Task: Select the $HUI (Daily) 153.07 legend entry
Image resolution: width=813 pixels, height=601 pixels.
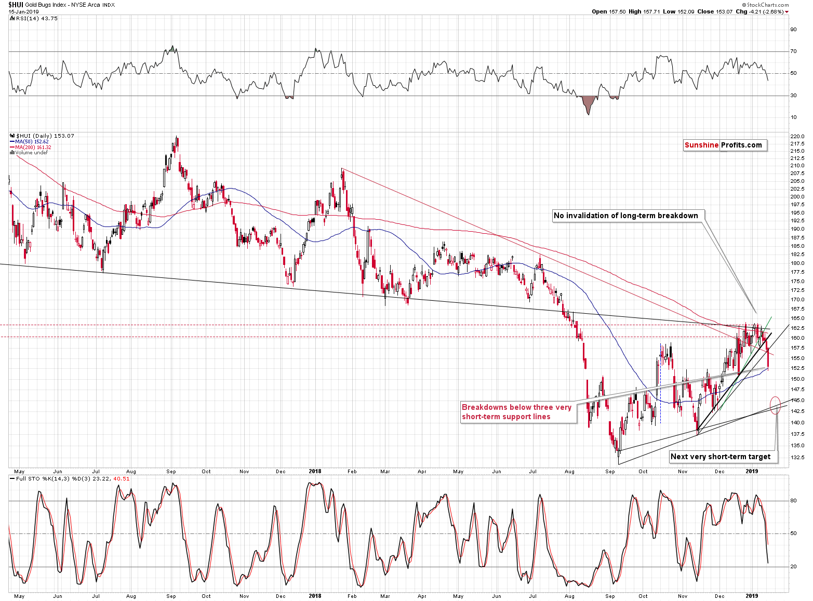Action: pos(45,136)
